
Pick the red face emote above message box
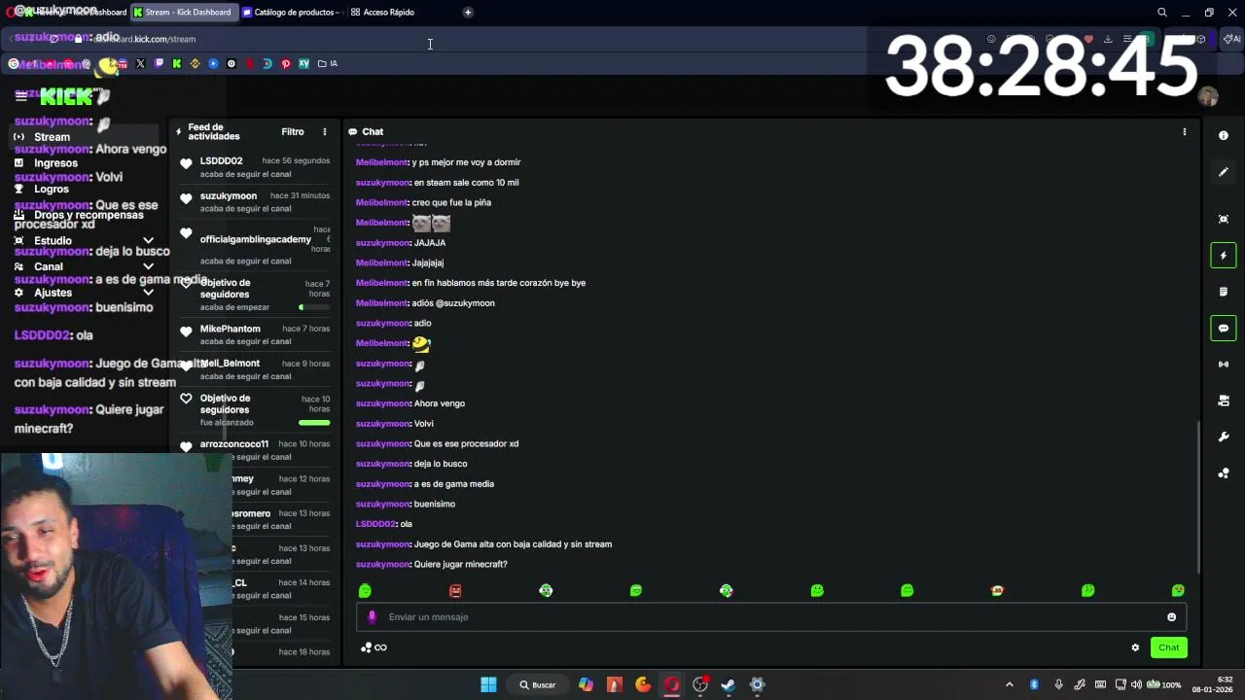pyautogui.click(x=455, y=590)
